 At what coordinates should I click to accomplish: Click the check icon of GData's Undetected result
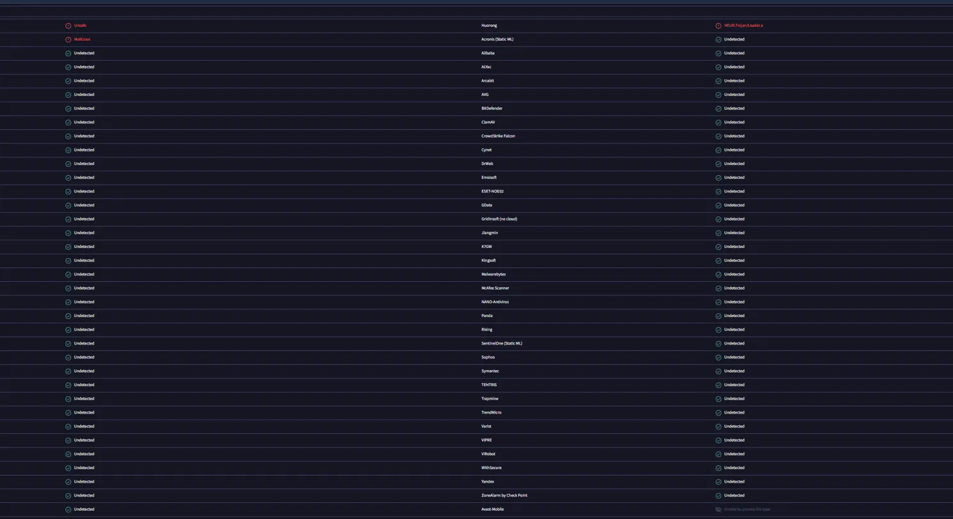coord(719,205)
